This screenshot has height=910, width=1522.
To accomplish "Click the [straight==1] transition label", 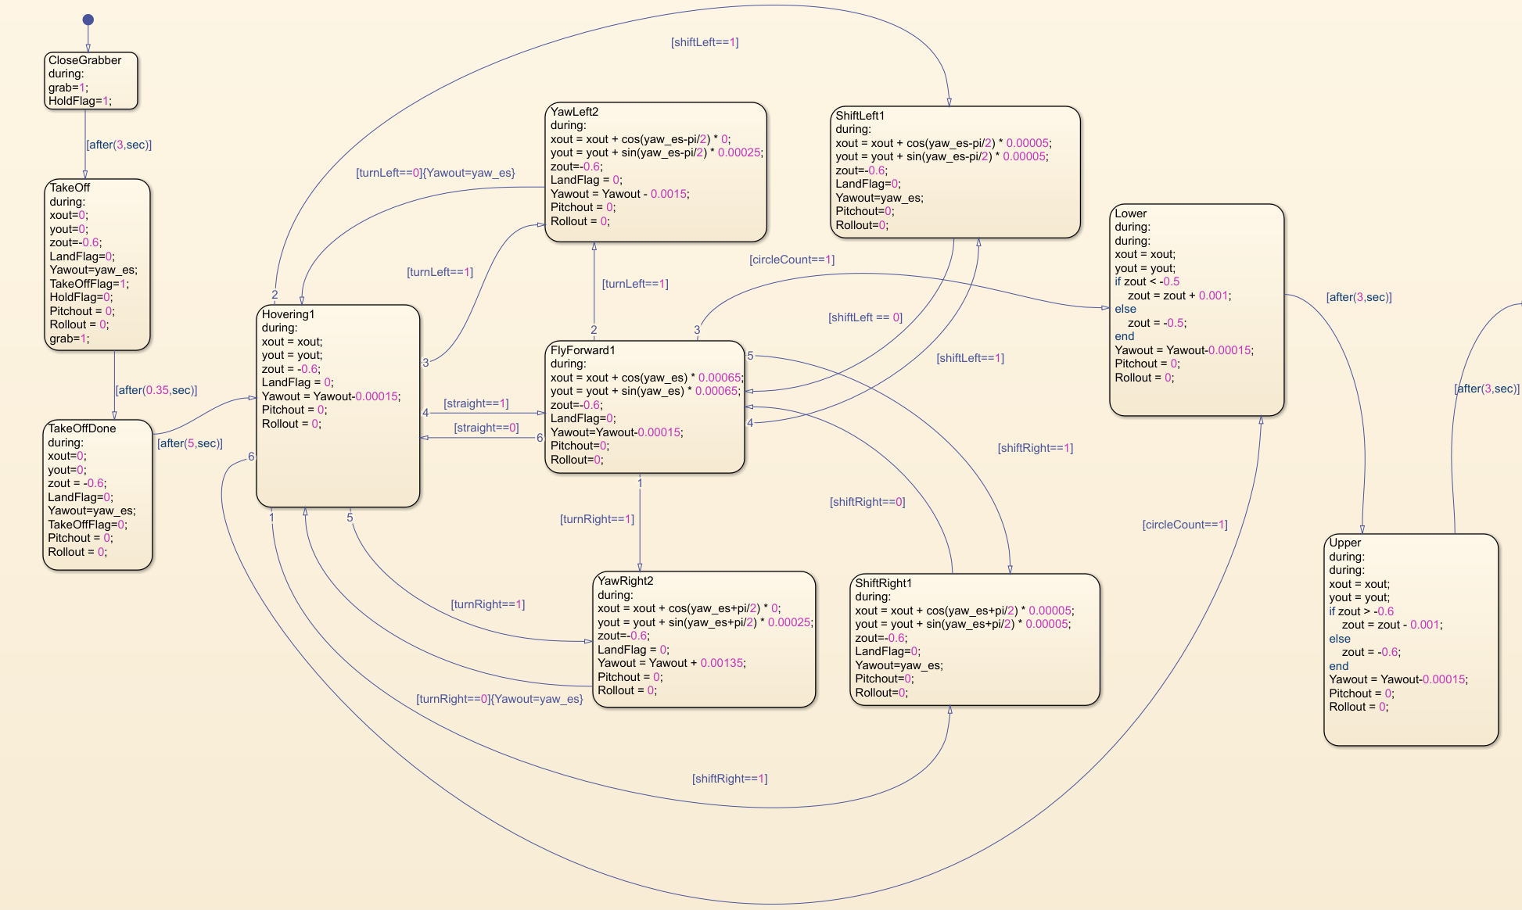I will (x=476, y=403).
